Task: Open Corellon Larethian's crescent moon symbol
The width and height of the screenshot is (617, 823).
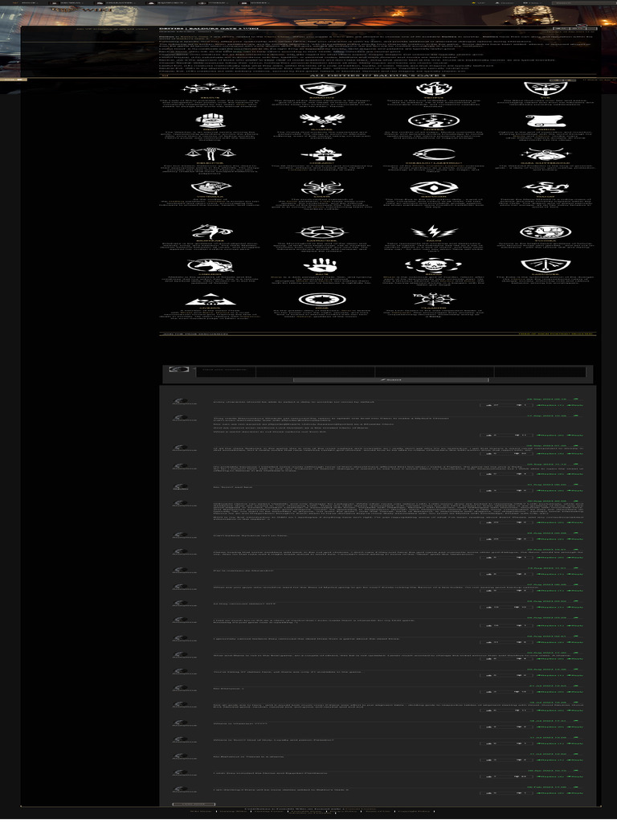Action: coord(434,154)
